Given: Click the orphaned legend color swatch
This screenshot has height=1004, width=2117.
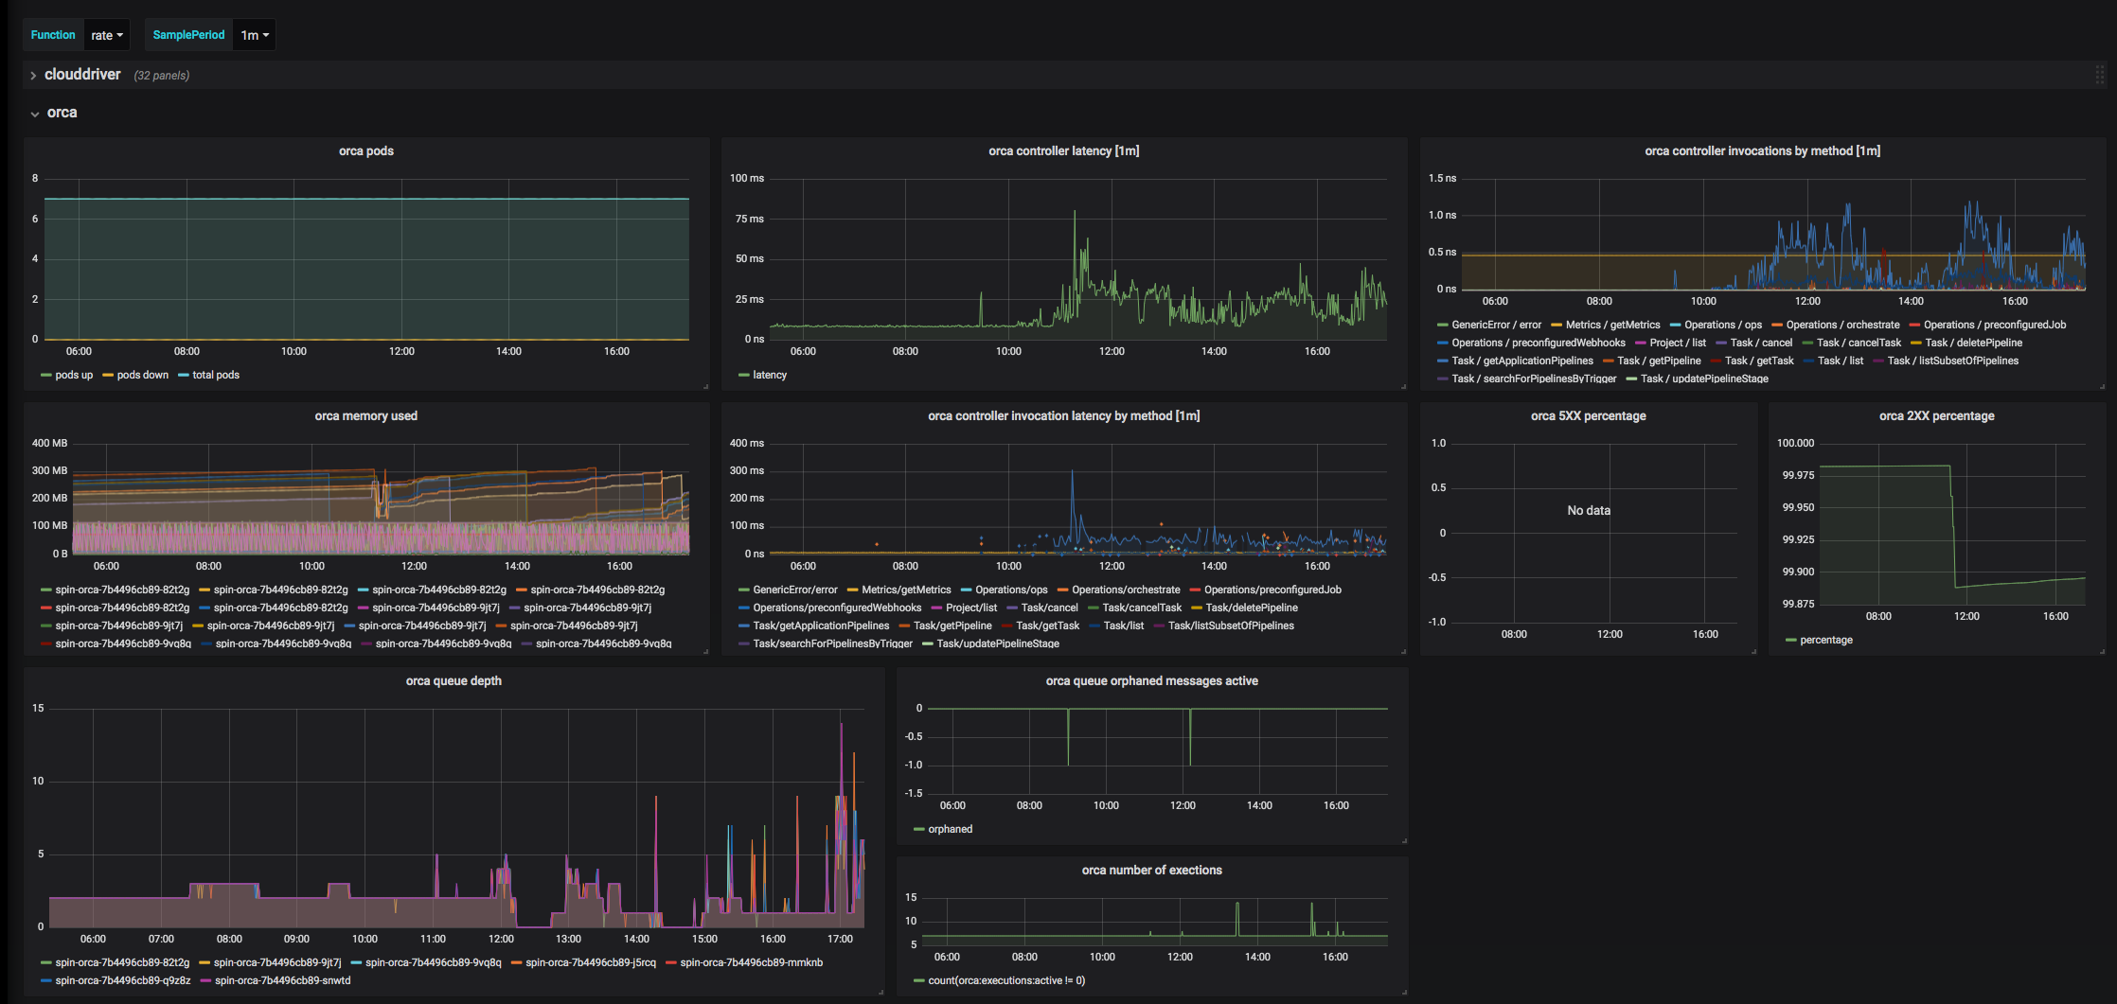Looking at the screenshot, I should (x=919, y=830).
